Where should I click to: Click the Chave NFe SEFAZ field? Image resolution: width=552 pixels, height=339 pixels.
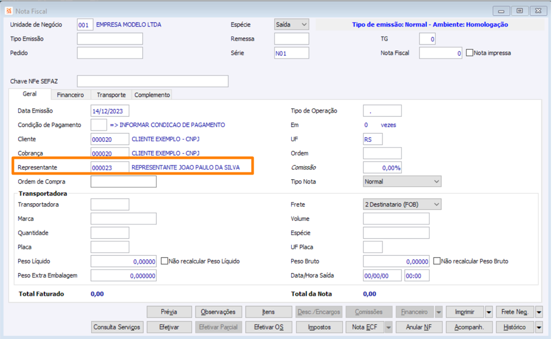pyautogui.click(x=152, y=81)
